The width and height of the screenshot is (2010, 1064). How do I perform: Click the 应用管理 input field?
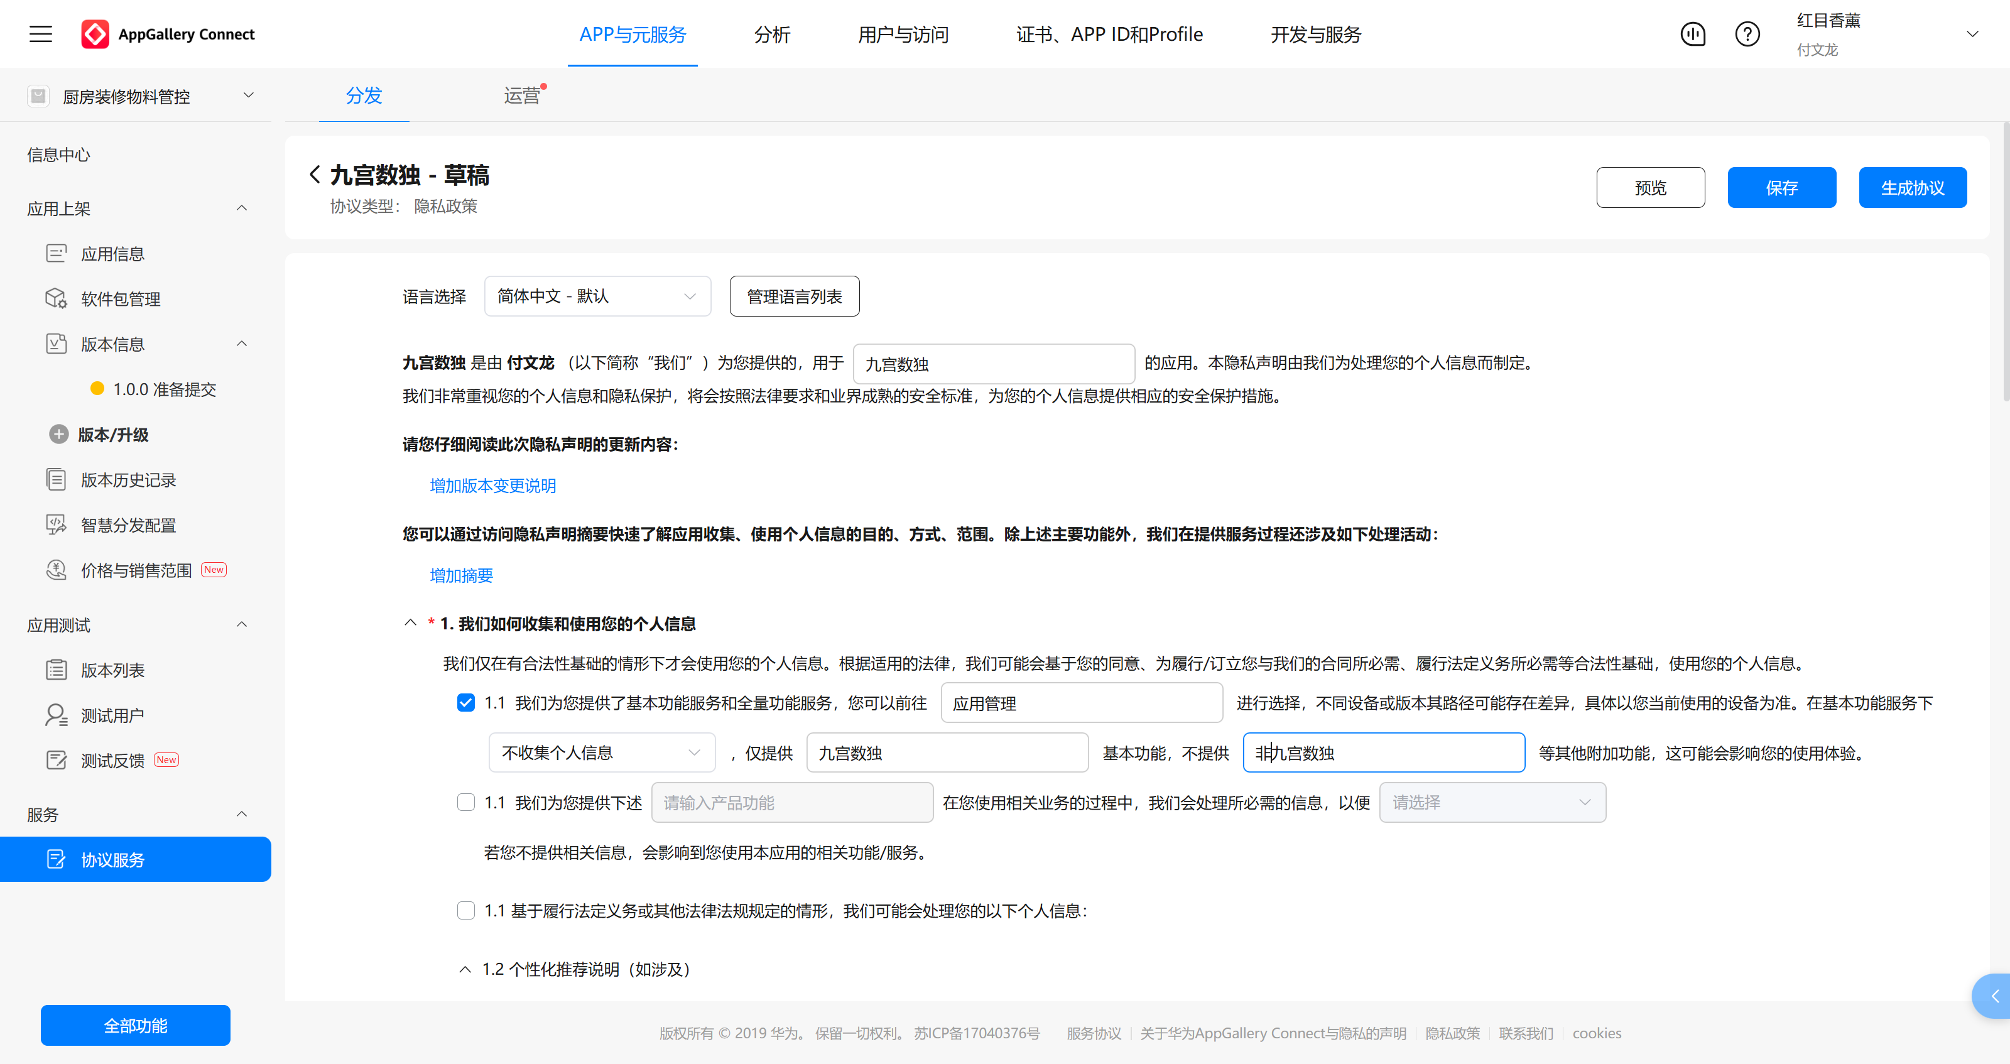coord(1082,703)
